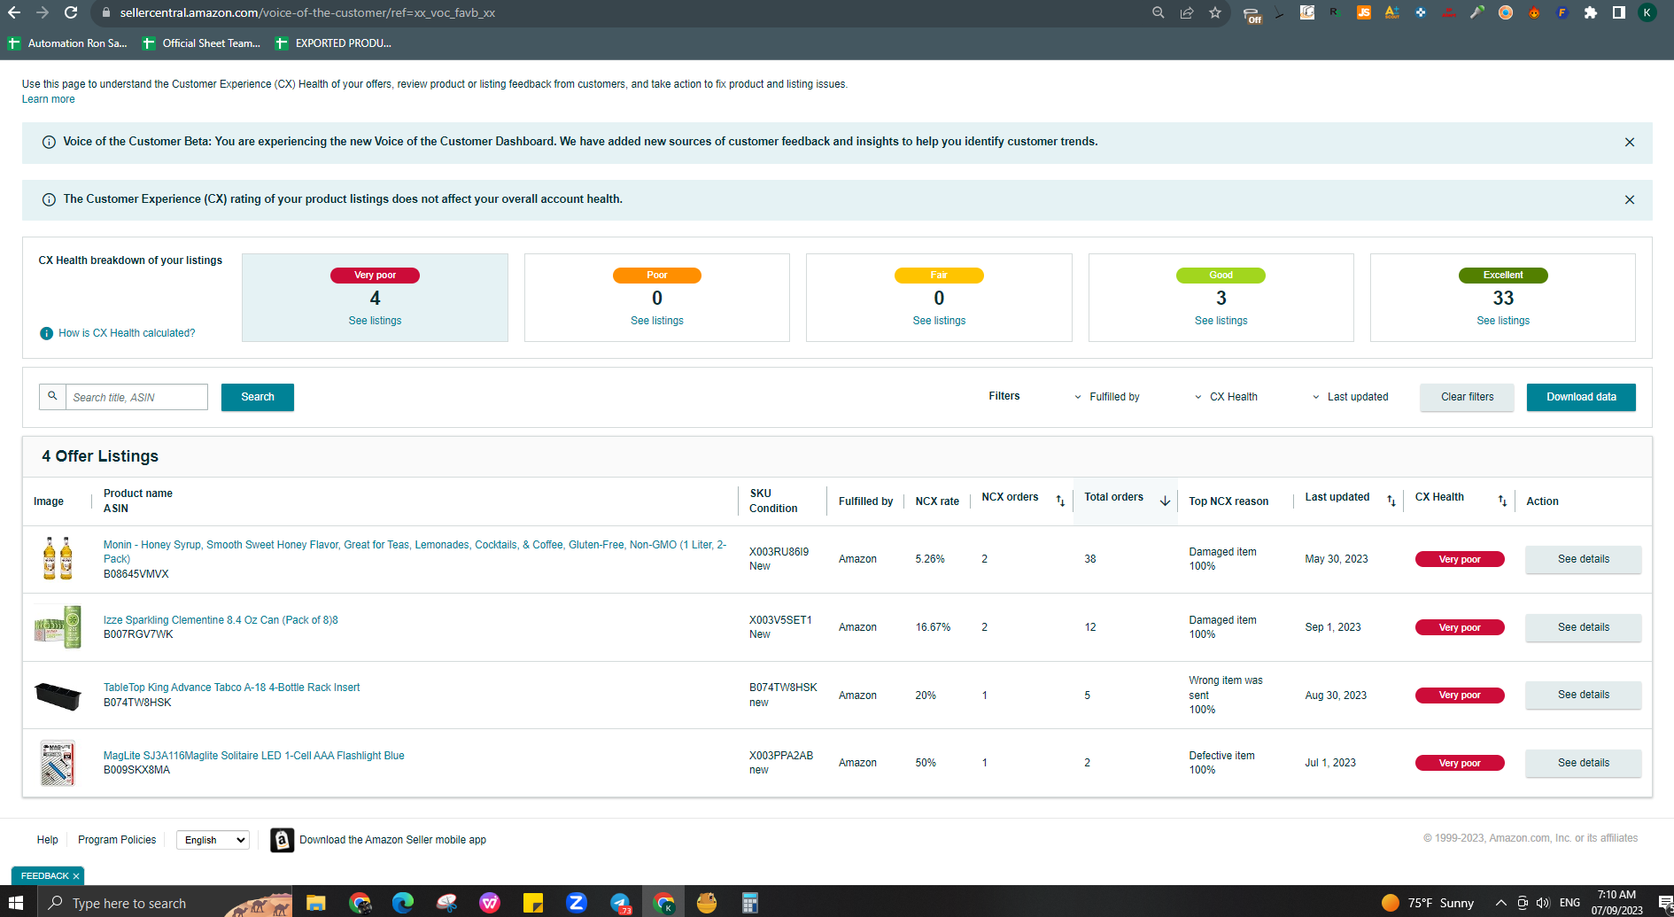This screenshot has height=917, width=1674.
Task: Share this page via the share icon
Action: [x=1187, y=12]
